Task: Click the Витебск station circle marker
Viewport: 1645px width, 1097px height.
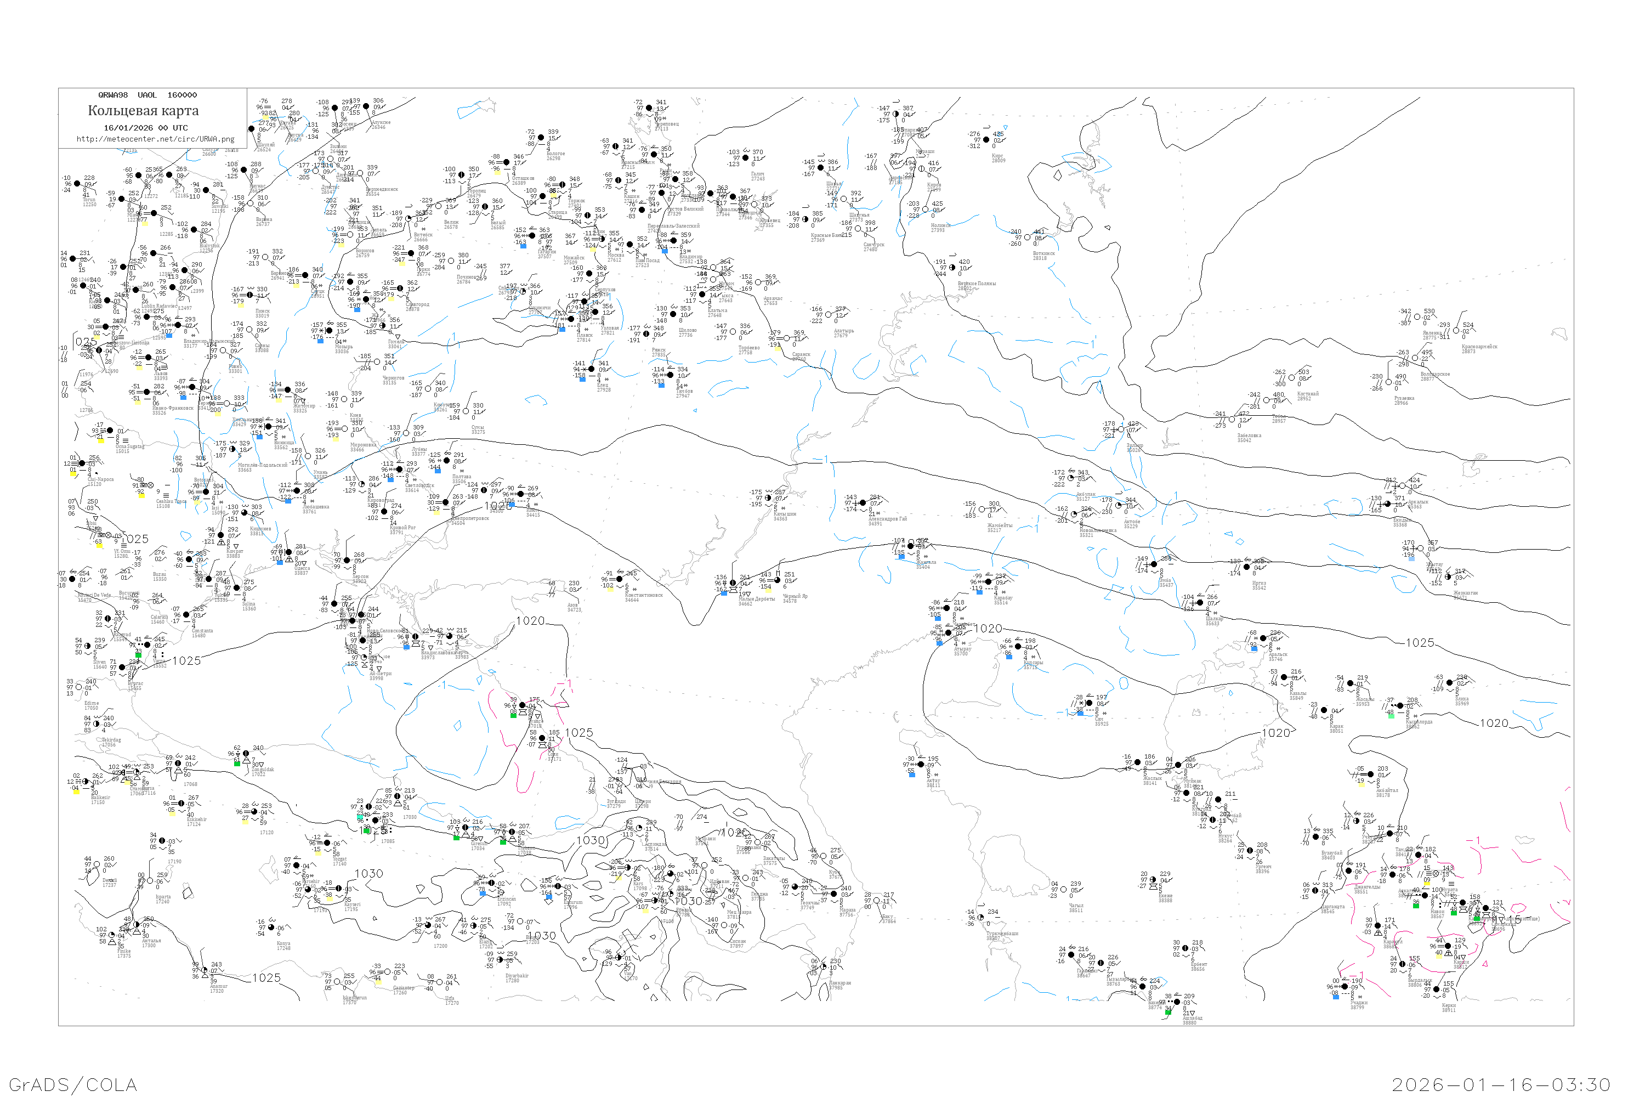Action: pyautogui.click(x=409, y=218)
